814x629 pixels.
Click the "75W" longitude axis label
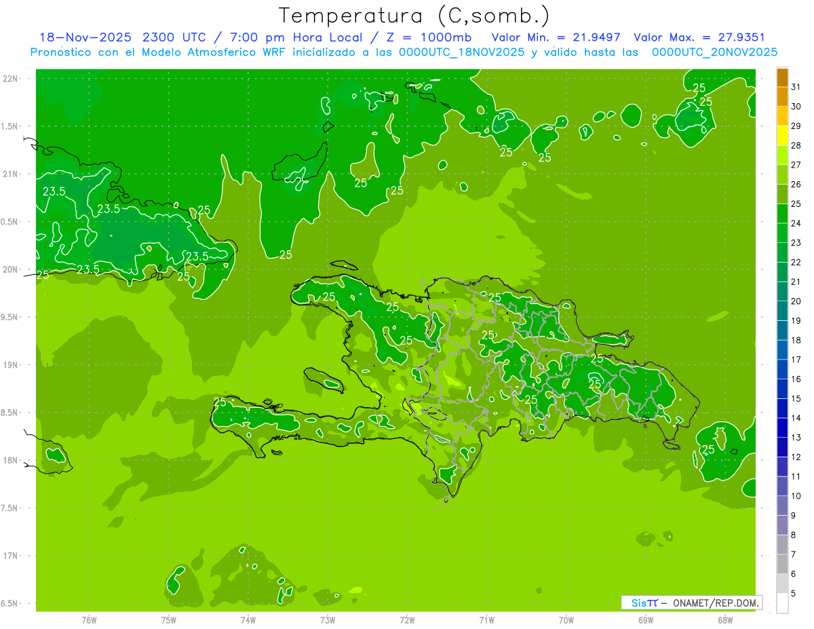tap(169, 620)
